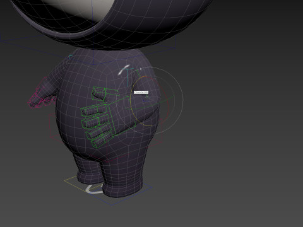Select the green wireframe thumb bone
Image resolution: width=303 pixels, height=227 pixels.
[x=105, y=94]
